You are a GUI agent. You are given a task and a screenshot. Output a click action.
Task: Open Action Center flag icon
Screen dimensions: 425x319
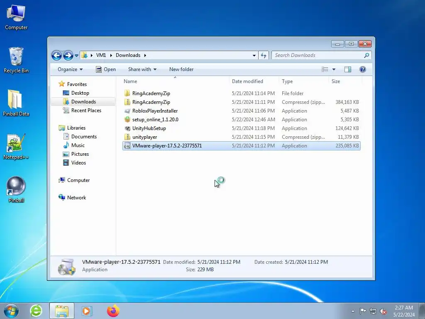click(363, 311)
